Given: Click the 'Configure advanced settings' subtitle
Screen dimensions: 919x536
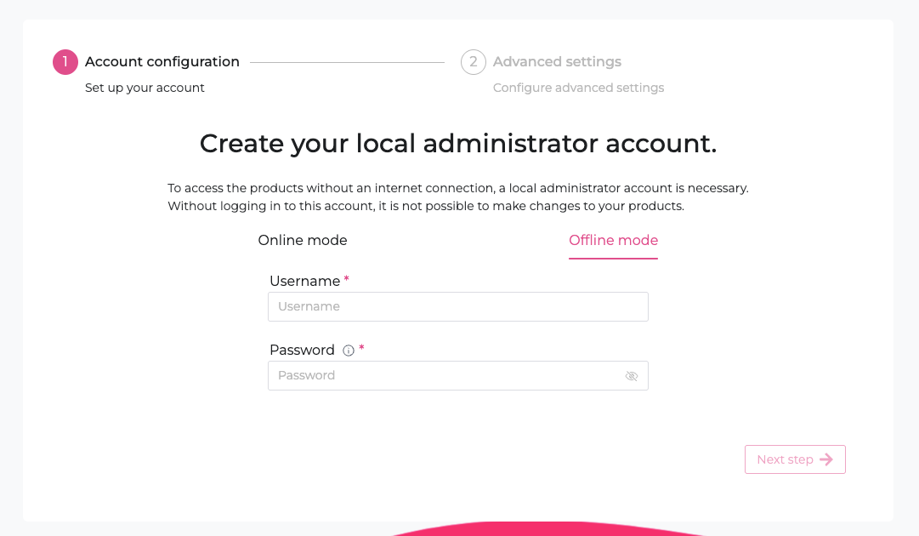Looking at the screenshot, I should click(x=578, y=88).
